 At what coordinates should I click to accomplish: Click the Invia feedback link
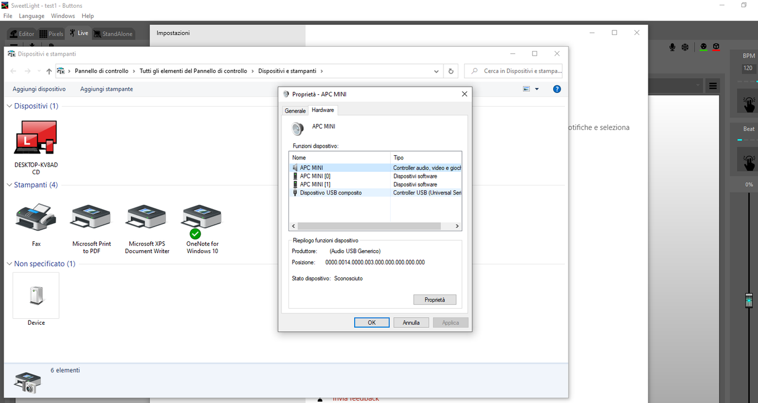(355, 399)
